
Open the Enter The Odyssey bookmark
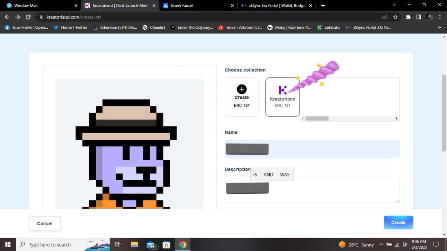click(192, 27)
